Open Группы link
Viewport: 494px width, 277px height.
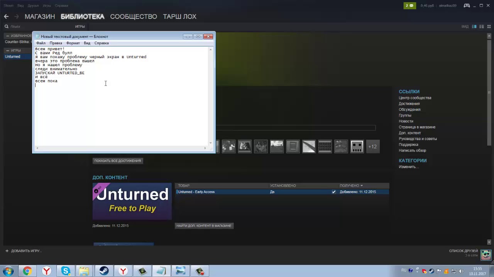[405, 115]
